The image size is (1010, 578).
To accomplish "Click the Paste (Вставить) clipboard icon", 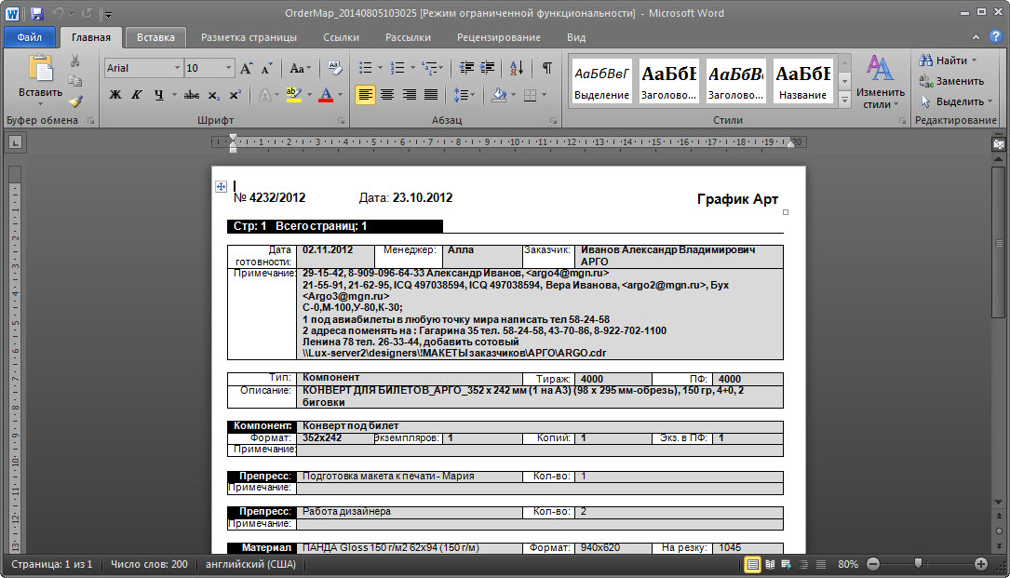I will pos(40,68).
